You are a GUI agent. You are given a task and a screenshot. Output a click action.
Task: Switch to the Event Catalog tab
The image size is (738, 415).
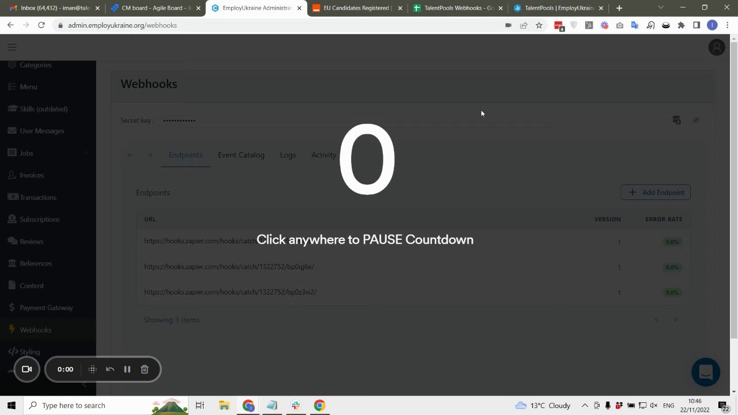click(241, 155)
